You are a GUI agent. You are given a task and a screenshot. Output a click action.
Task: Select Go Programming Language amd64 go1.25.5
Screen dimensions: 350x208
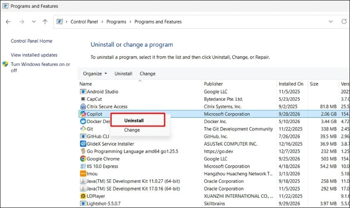coord(132,151)
